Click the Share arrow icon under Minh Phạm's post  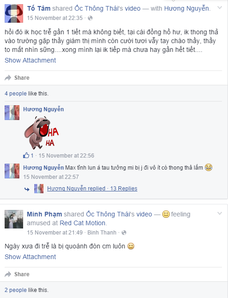pos(8,274)
